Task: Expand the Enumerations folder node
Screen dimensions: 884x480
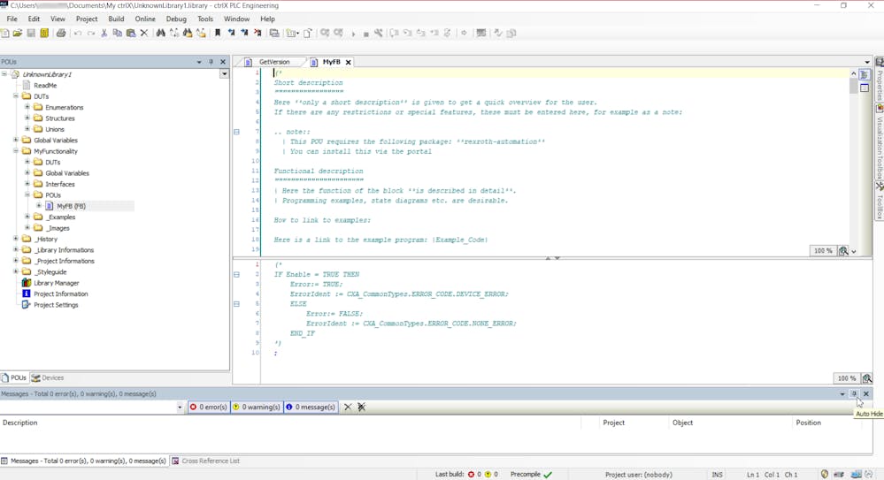Action: tap(27, 108)
